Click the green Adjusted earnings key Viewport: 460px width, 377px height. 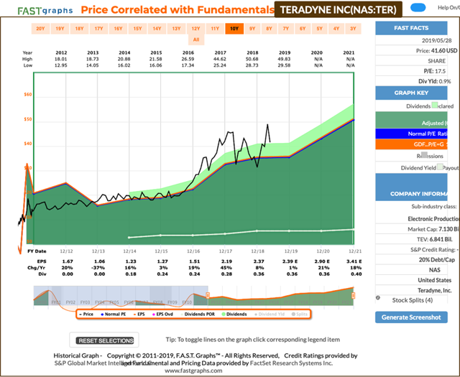(x=411, y=120)
